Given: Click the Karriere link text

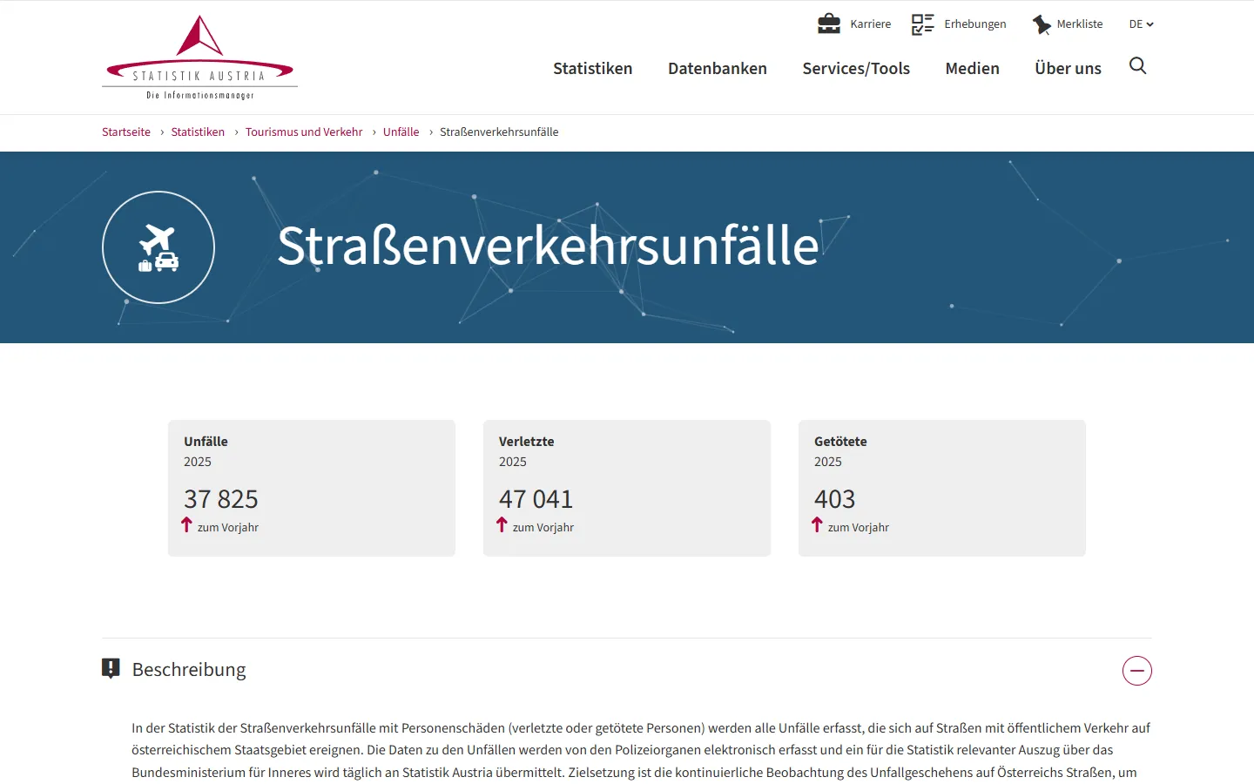Looking at the screenshot, I should coord(871,24).
